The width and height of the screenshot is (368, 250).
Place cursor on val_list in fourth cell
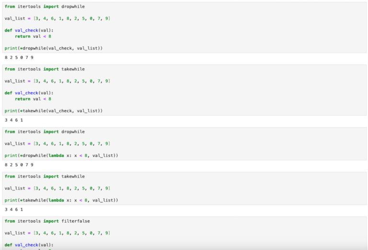(x=57, y=188)
